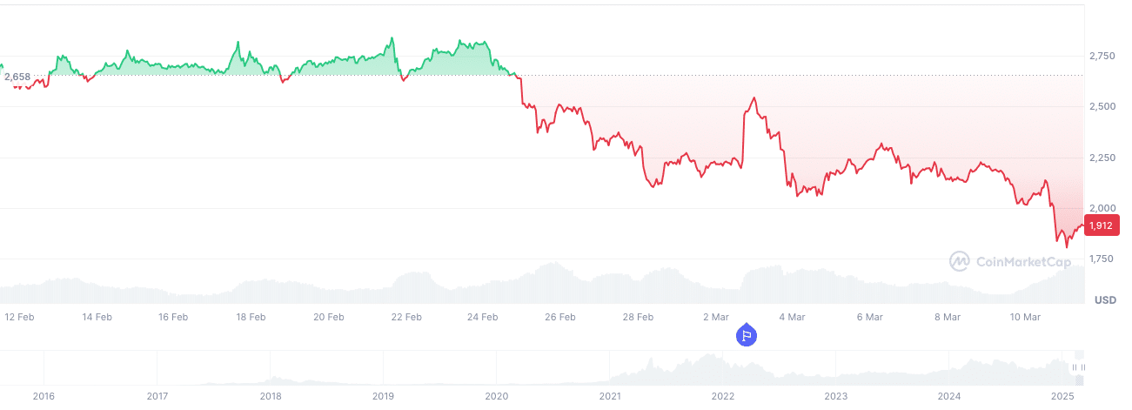Click the USD currency label
Image resolution: width=1132 pixels, height=410 pixels.
click(x=1105, y=300)
